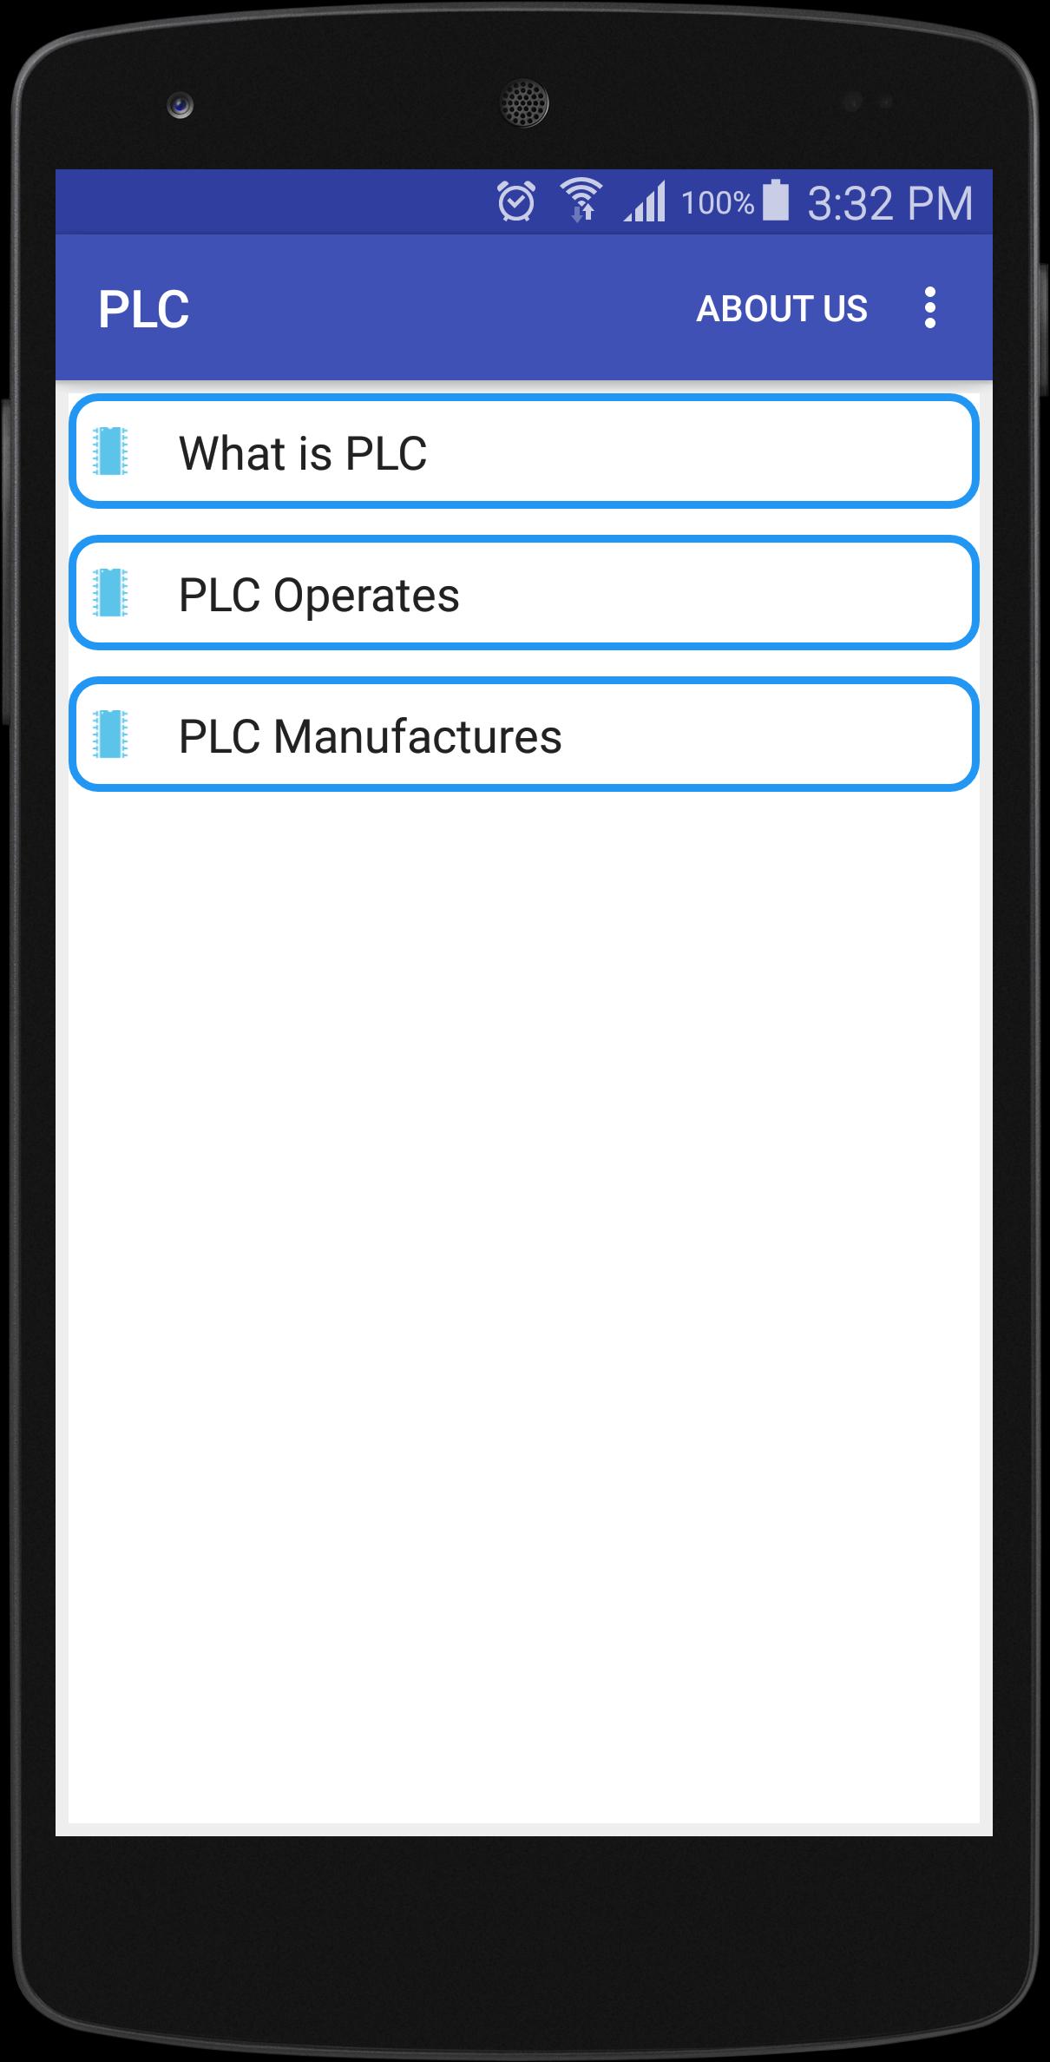Image resolution: width=1050 pixels, height=2062 pixels.
Task: Tap the battery status icon
Action: point(776,201)
